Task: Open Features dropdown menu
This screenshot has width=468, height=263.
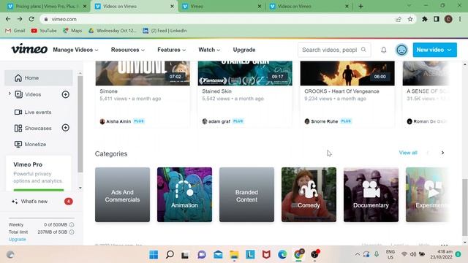Action: 171,50
